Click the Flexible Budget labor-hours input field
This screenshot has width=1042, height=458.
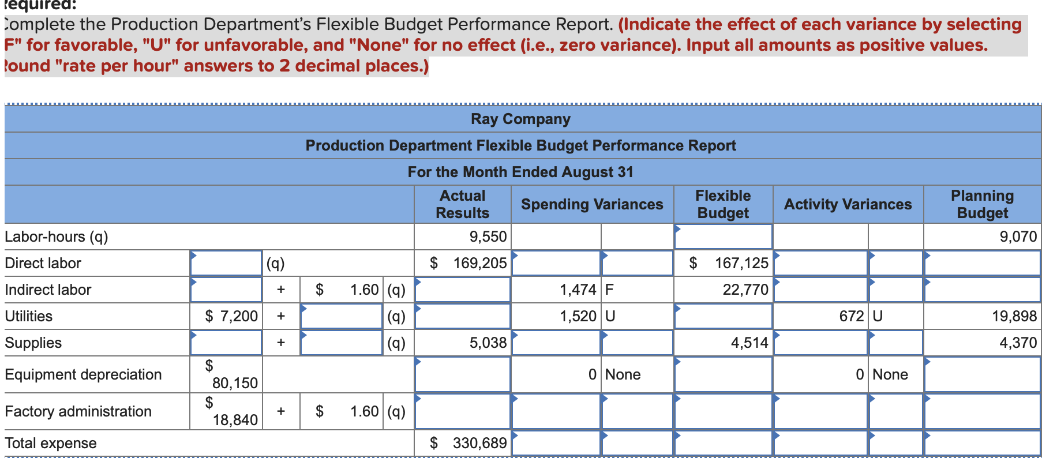[x=724, y=236]
